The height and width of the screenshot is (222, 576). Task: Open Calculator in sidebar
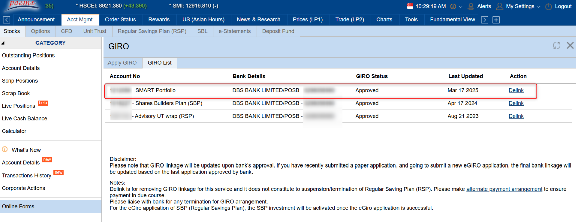[x=14, y=131]
